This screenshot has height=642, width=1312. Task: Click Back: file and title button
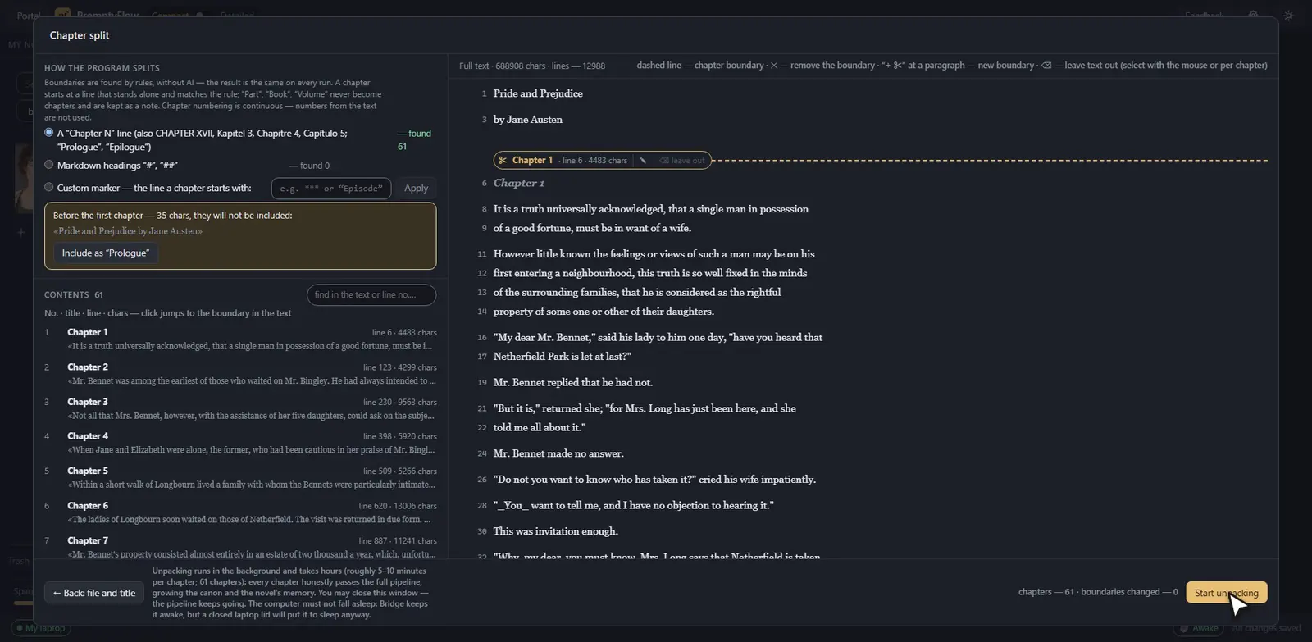[x=94, y=593]
